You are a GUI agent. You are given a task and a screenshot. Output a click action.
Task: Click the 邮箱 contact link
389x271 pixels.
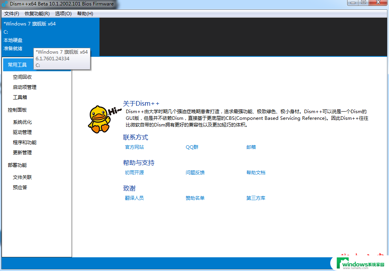251,147
